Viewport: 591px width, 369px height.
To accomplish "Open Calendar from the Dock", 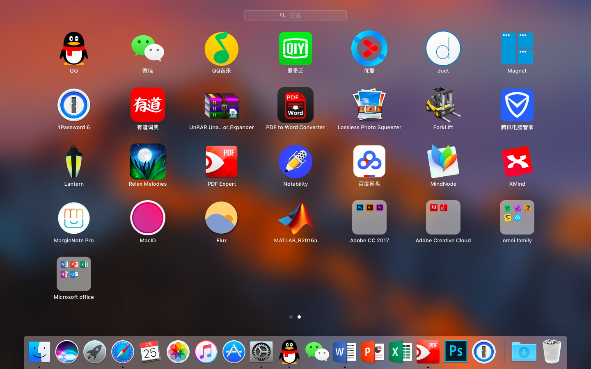I will (x=150, y=352).
